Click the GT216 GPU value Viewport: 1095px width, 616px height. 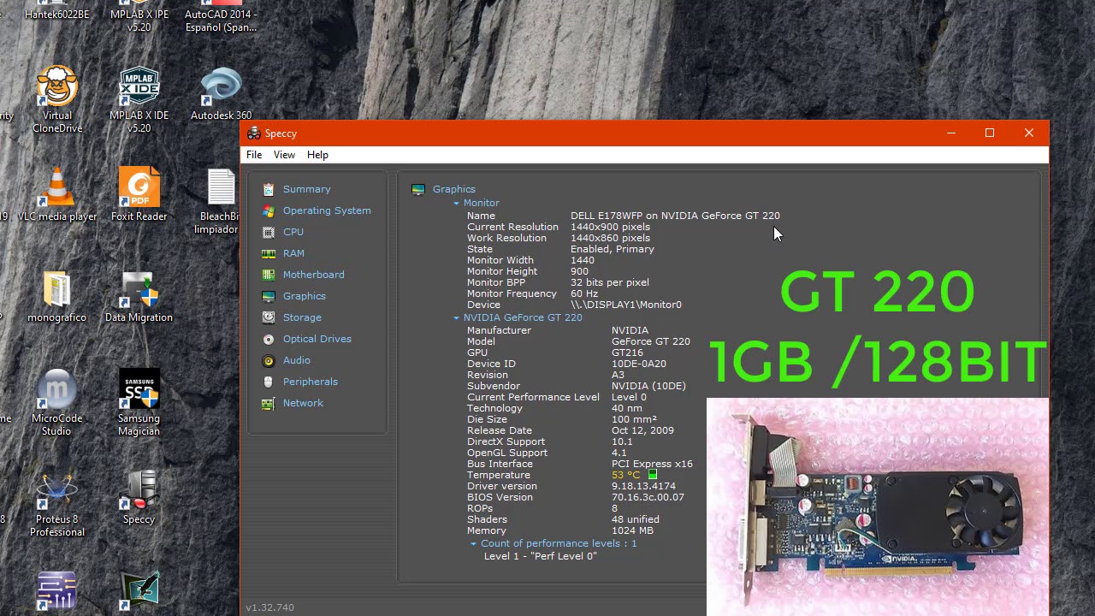coord(627,352)
